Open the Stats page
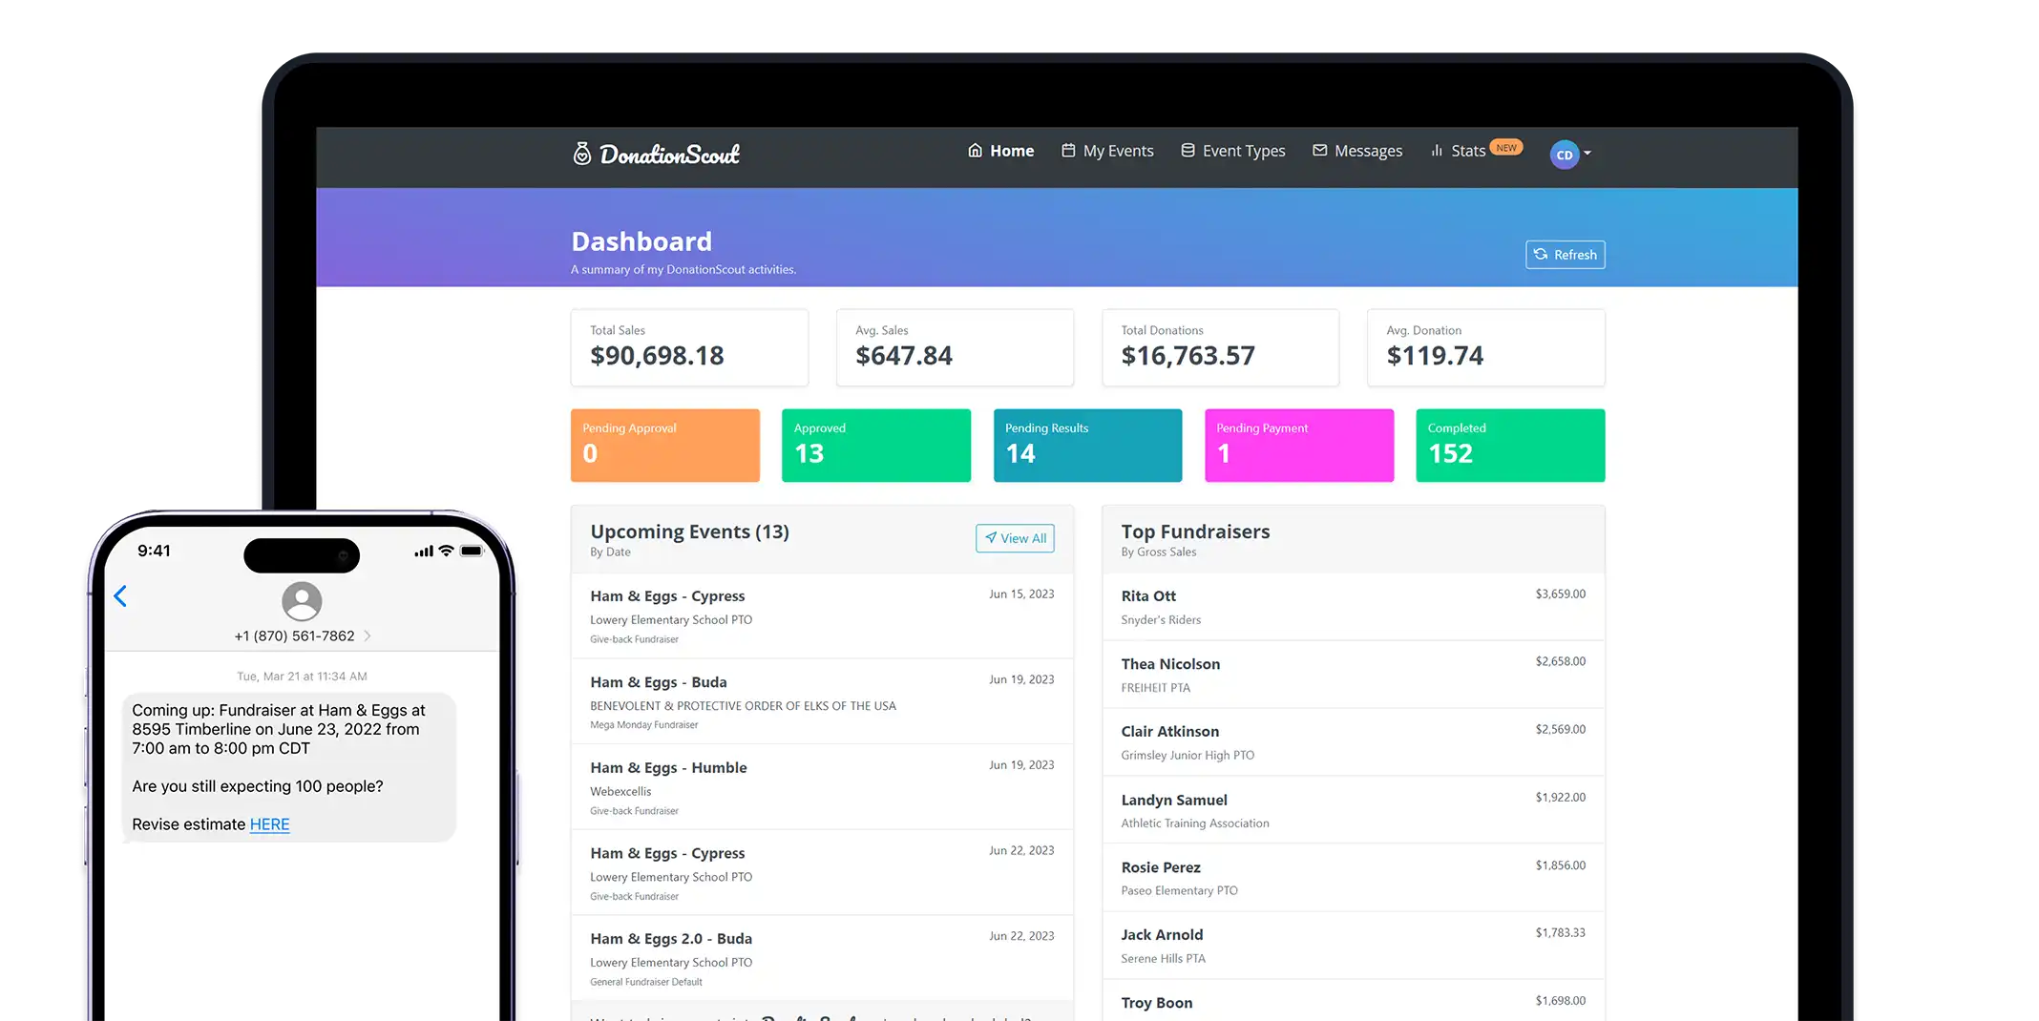The height and width of the screenshot is (1021, 2039). [1458, 151]
